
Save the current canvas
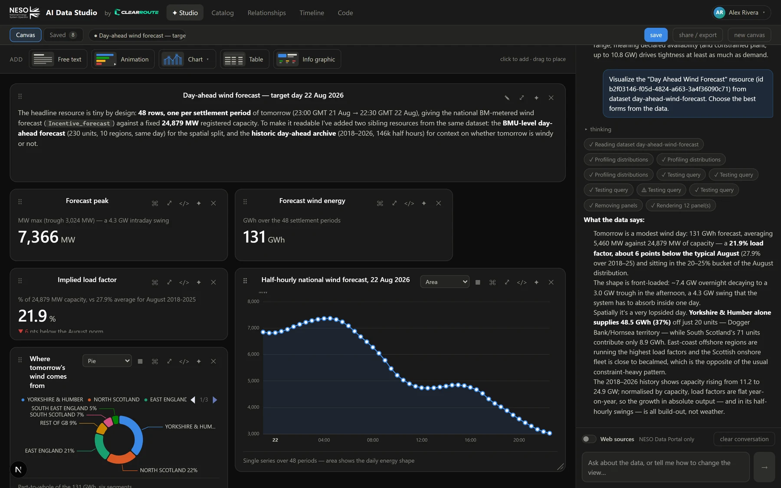tap(656, 35)
